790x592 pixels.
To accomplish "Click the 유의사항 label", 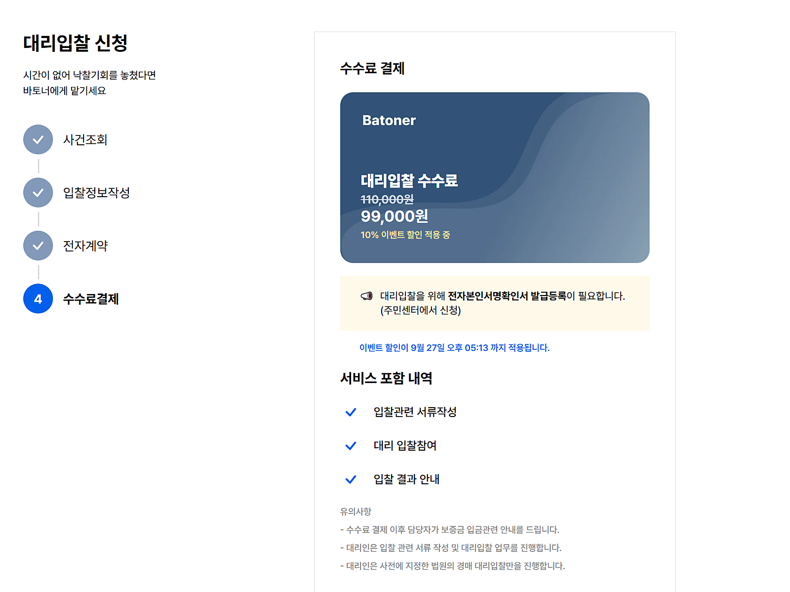I will [355, 511].
